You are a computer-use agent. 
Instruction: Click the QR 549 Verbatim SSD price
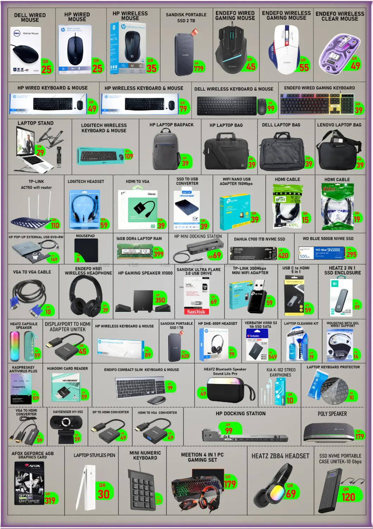point(272,355)
